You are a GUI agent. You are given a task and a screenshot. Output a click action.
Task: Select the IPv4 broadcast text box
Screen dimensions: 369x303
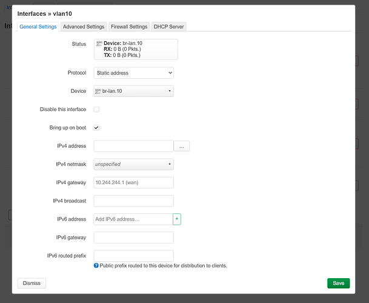[133, 201]
